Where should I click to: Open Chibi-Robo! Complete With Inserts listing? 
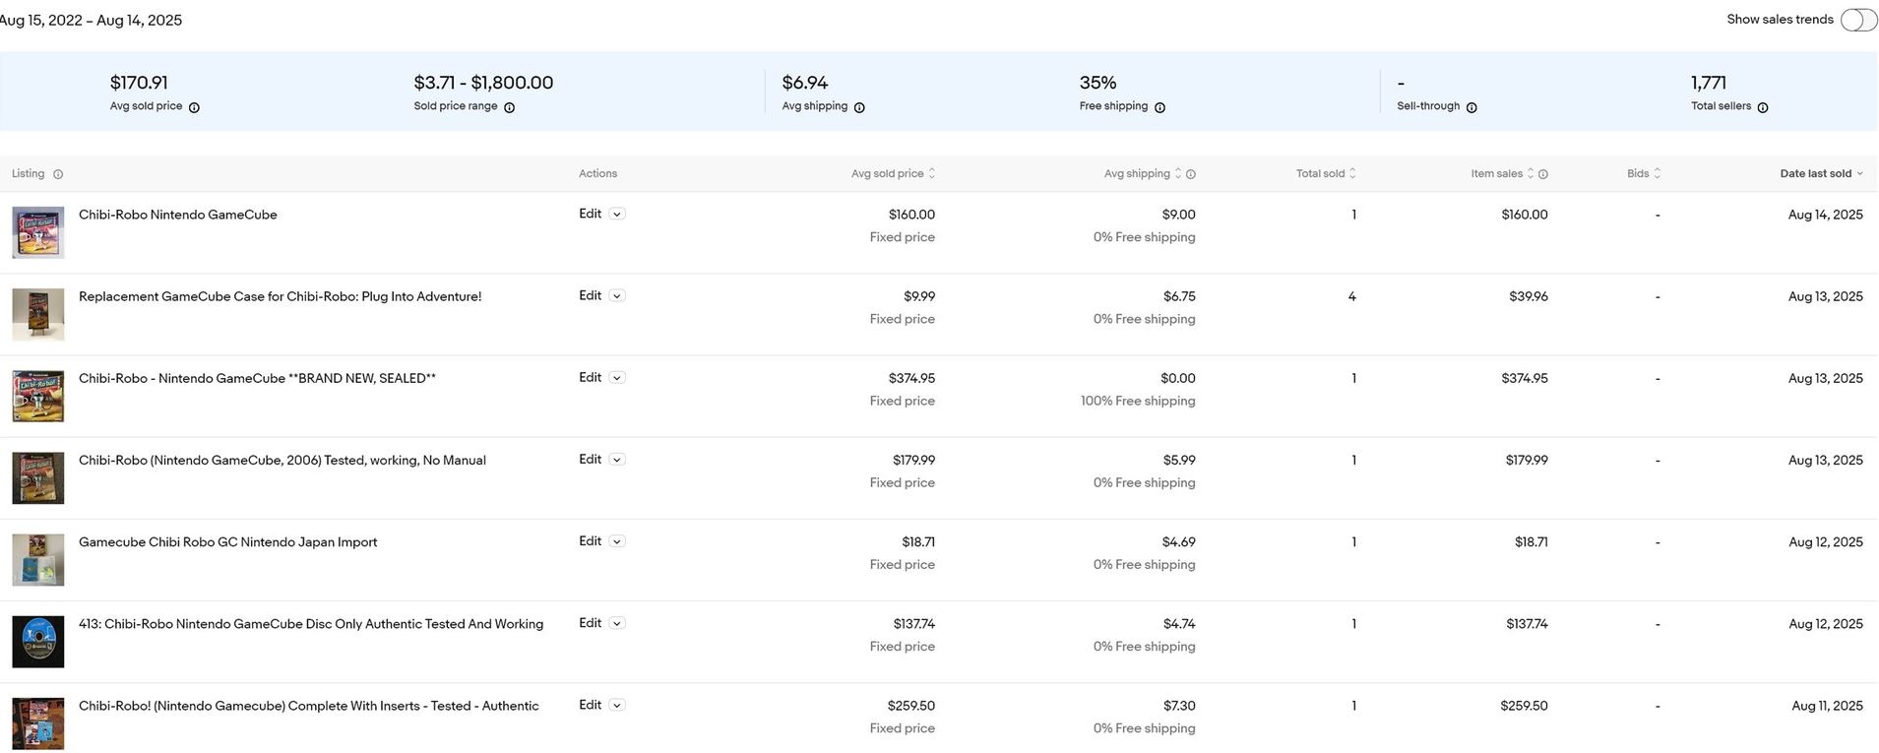point(308,705)
